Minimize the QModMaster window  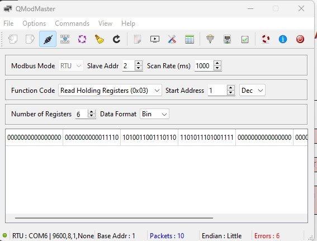[x=250, y=9]
